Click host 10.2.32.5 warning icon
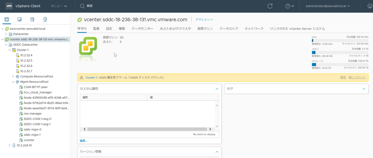The height and width of the screenshot is (158, 373). (x=17, y=60)
